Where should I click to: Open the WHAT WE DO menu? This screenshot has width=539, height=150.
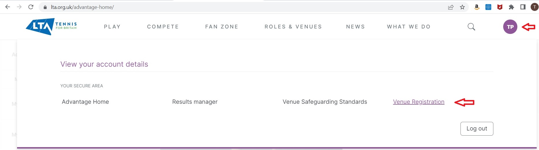click(409, 27)
